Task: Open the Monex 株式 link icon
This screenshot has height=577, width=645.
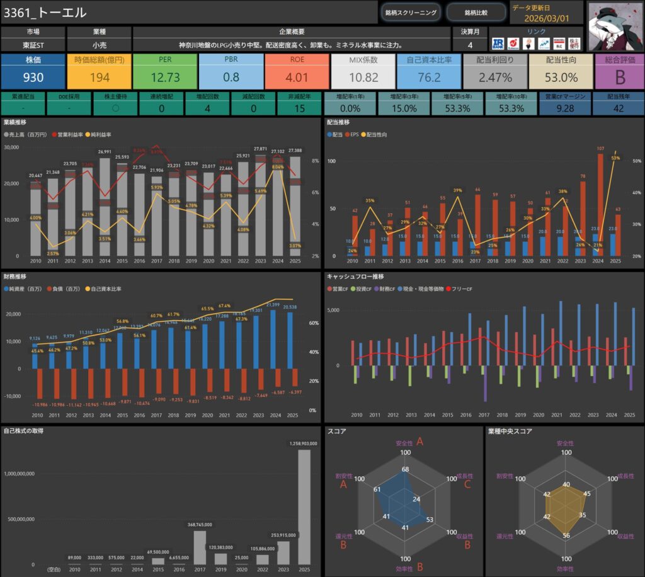Action: [x=558, y=43]
